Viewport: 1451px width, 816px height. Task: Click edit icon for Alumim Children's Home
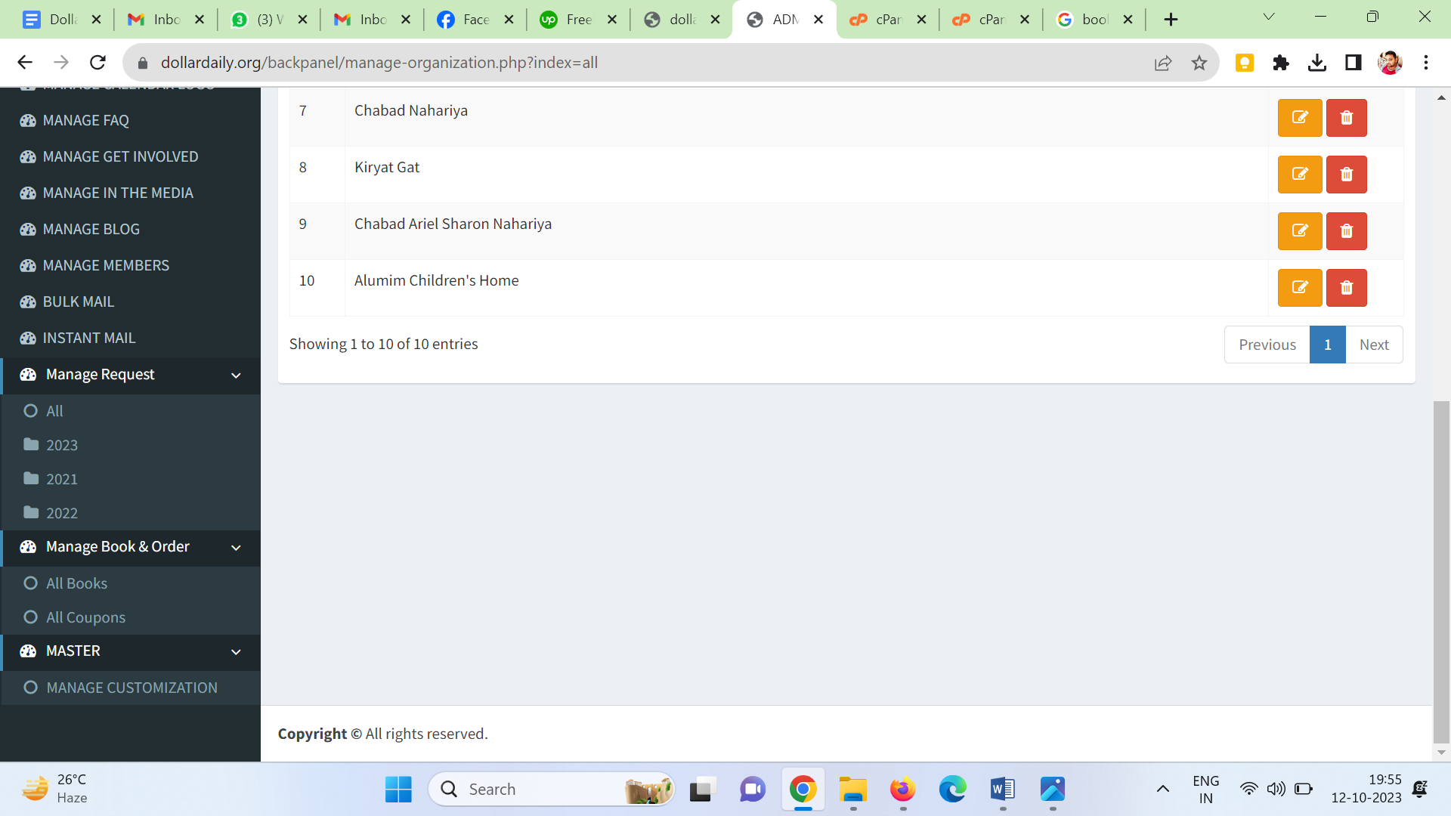(1299, 288)
